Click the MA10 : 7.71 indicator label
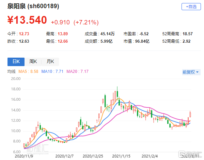204x160 pixels. (52, 72)
